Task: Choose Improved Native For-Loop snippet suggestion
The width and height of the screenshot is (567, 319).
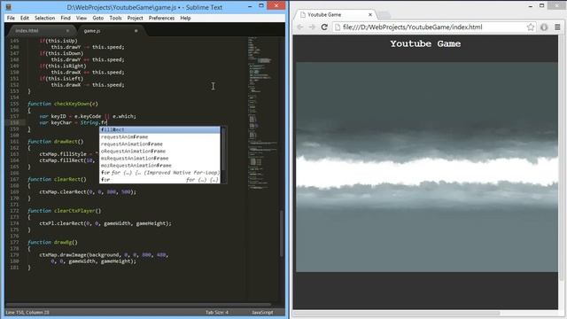Action: pyautogui.click(x=159, y=173)
